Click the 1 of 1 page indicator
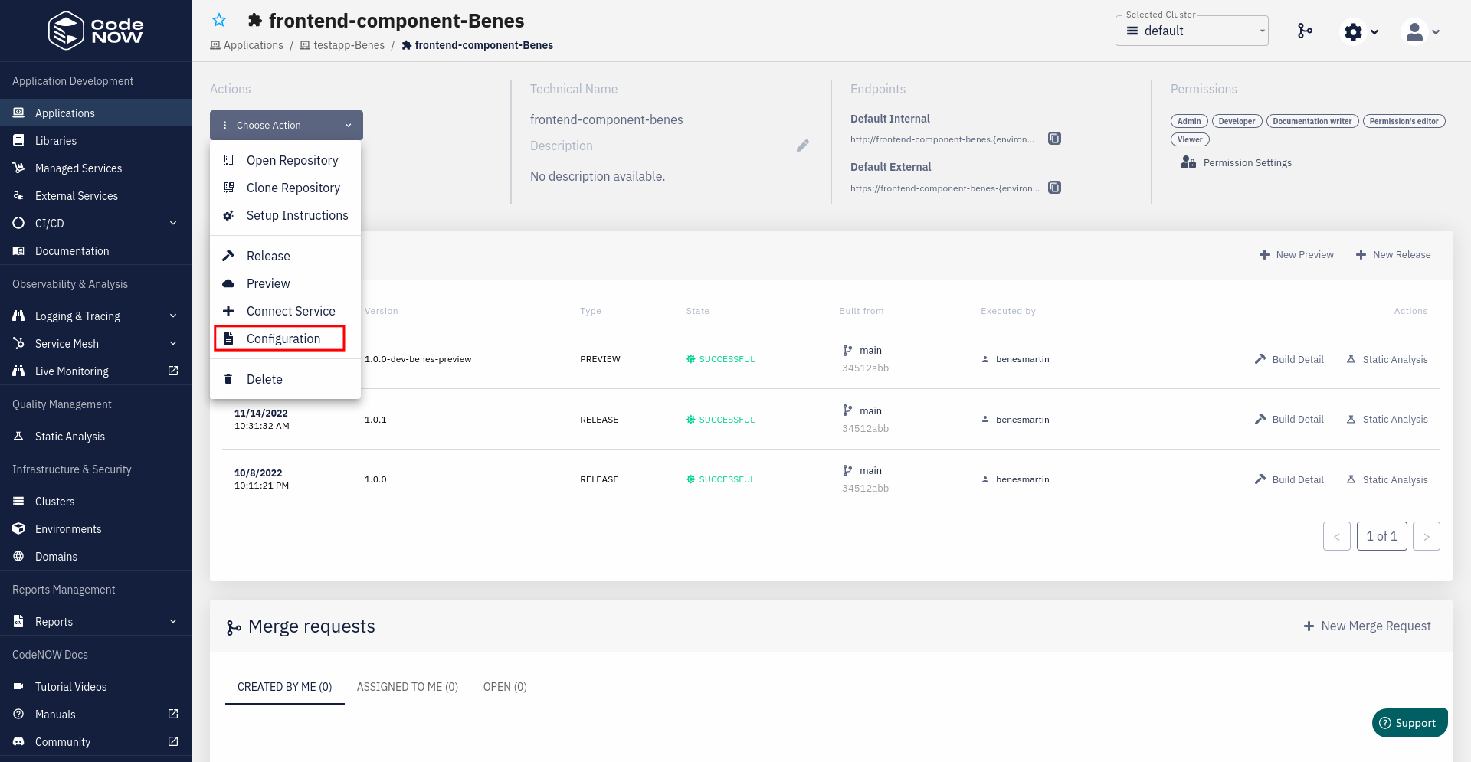This screenshot has width=1471, height=762. (x=1382, y=536)
